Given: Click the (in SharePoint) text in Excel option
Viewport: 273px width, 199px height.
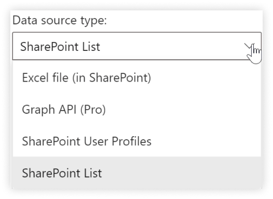Looking at the screenshot, I should tap(111, 78).
